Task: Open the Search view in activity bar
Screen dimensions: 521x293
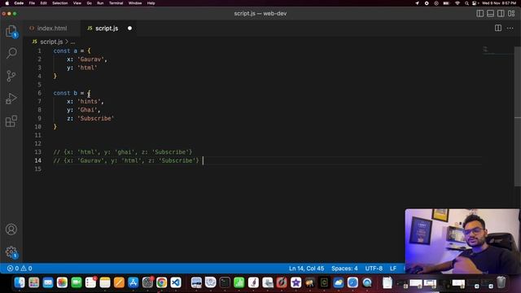Action: tap(11, 53)
